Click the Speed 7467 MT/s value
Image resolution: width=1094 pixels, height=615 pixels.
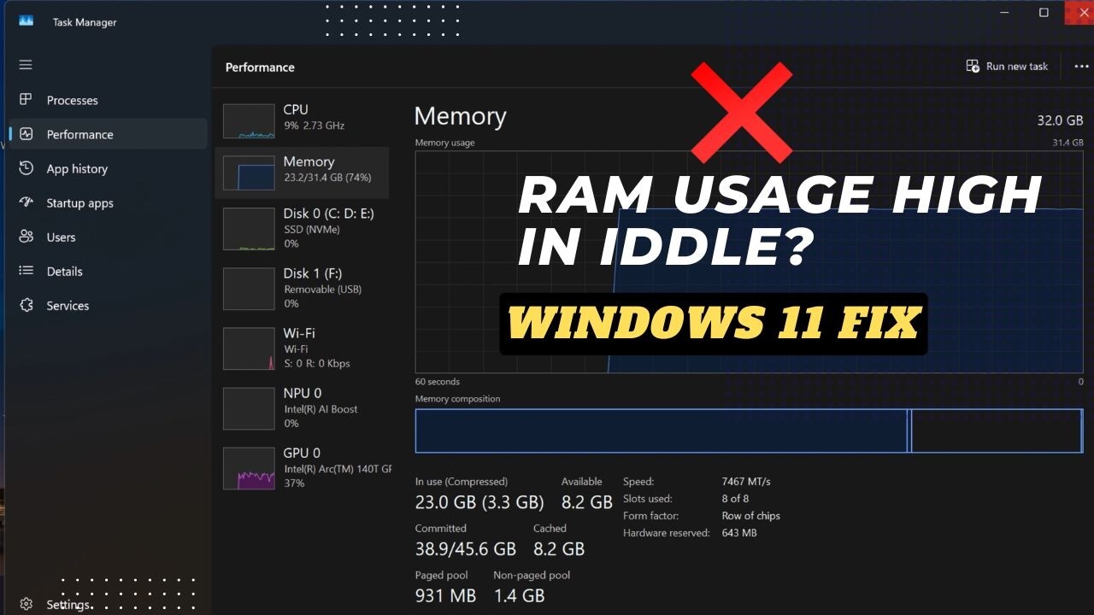[x=746, y=481]
